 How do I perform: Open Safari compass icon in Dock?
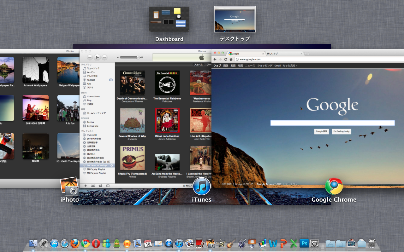click(x=64, y=243)
